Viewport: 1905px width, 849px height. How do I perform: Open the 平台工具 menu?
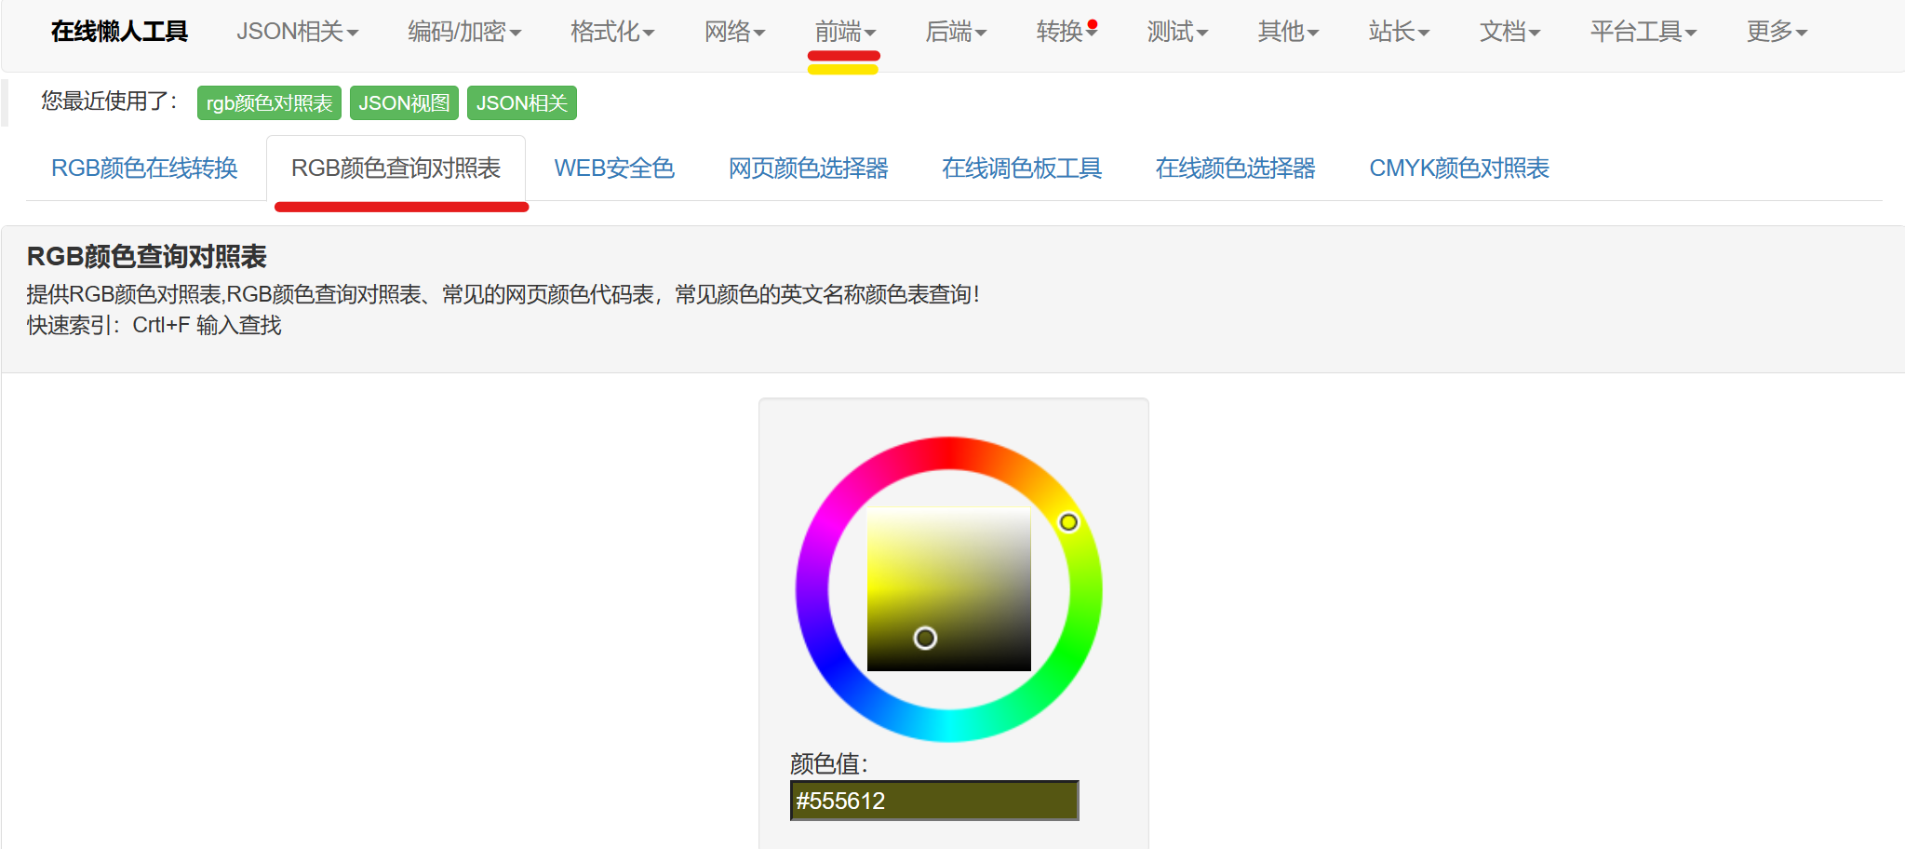pos(1643,32)
